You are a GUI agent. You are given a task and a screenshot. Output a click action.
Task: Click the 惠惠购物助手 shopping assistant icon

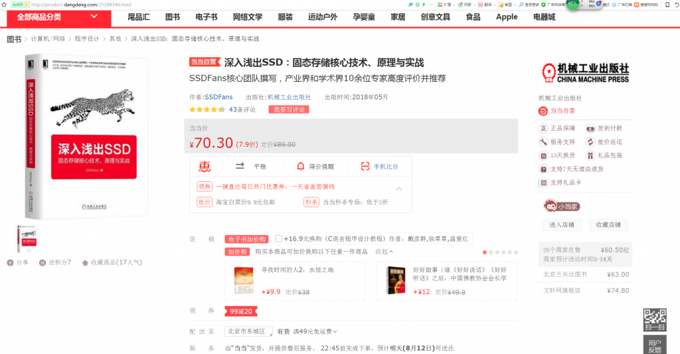point(637,5)
